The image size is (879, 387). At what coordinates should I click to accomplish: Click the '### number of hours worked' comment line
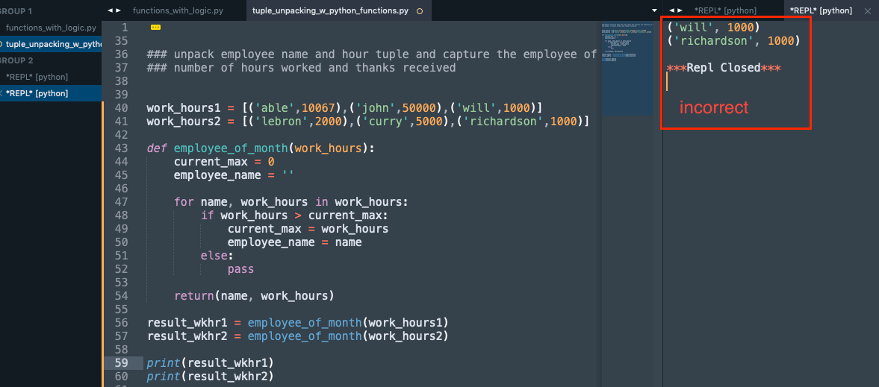point(301,68)
